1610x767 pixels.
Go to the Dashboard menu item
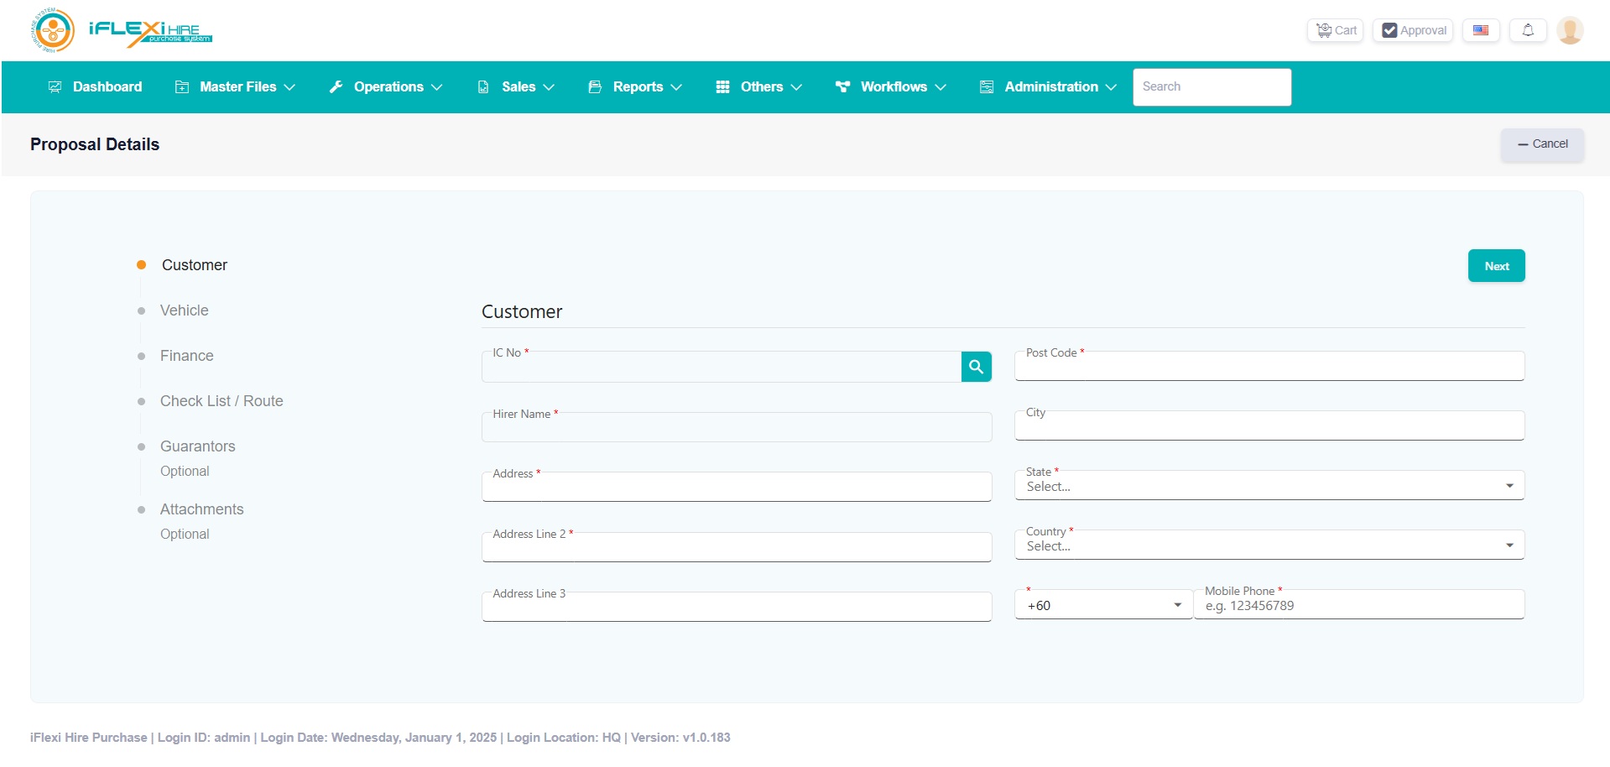pyautogui.click(x=96, y=87)
